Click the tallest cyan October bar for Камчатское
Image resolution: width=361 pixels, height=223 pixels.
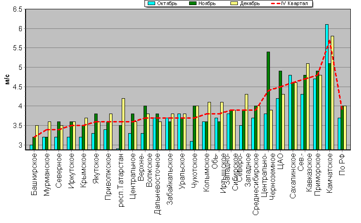click(x=327, y=87)
